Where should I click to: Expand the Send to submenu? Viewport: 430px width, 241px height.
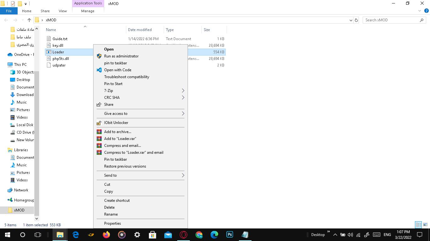(x=183, y=175)
